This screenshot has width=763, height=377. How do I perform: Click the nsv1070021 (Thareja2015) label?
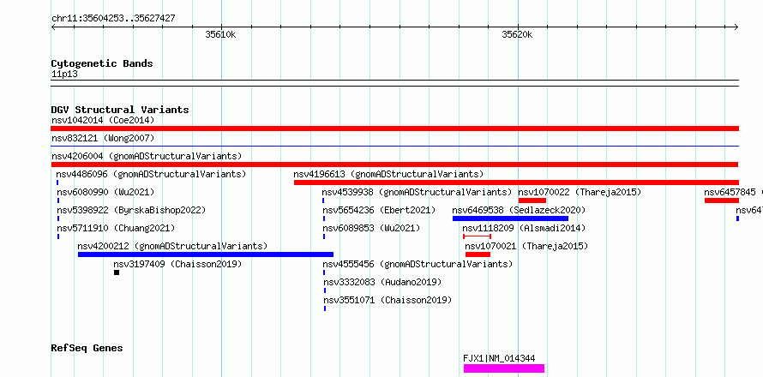(526, 246)
